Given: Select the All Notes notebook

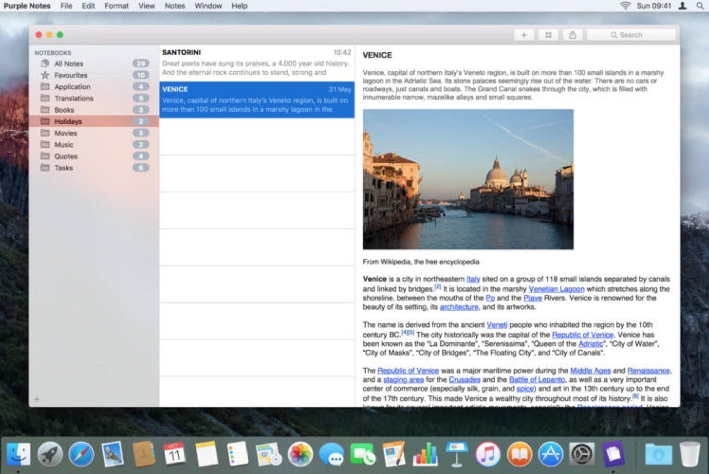Looking at the screenshot, I should pyautogui.click(x=94, y=64).
